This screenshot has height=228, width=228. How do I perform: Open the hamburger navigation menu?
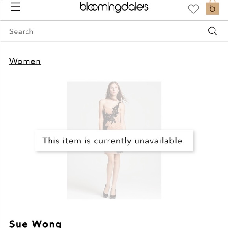(x=15, y=7)
